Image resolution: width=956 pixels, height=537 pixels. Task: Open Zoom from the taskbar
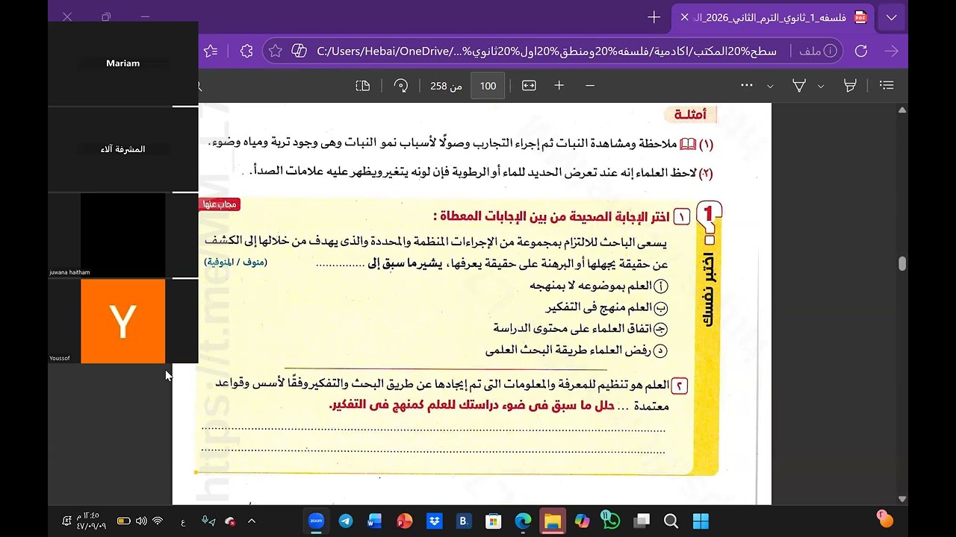pyautogui.click(x=316, y=521)
